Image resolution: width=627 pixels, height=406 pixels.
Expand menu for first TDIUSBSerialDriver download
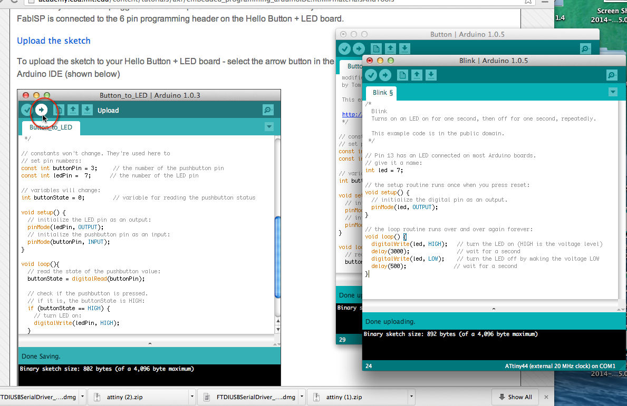tap(82, 397)
